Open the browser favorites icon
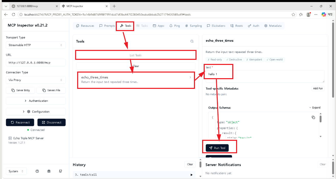This screenshot has width=336, height=179. [x=301, y=15]
